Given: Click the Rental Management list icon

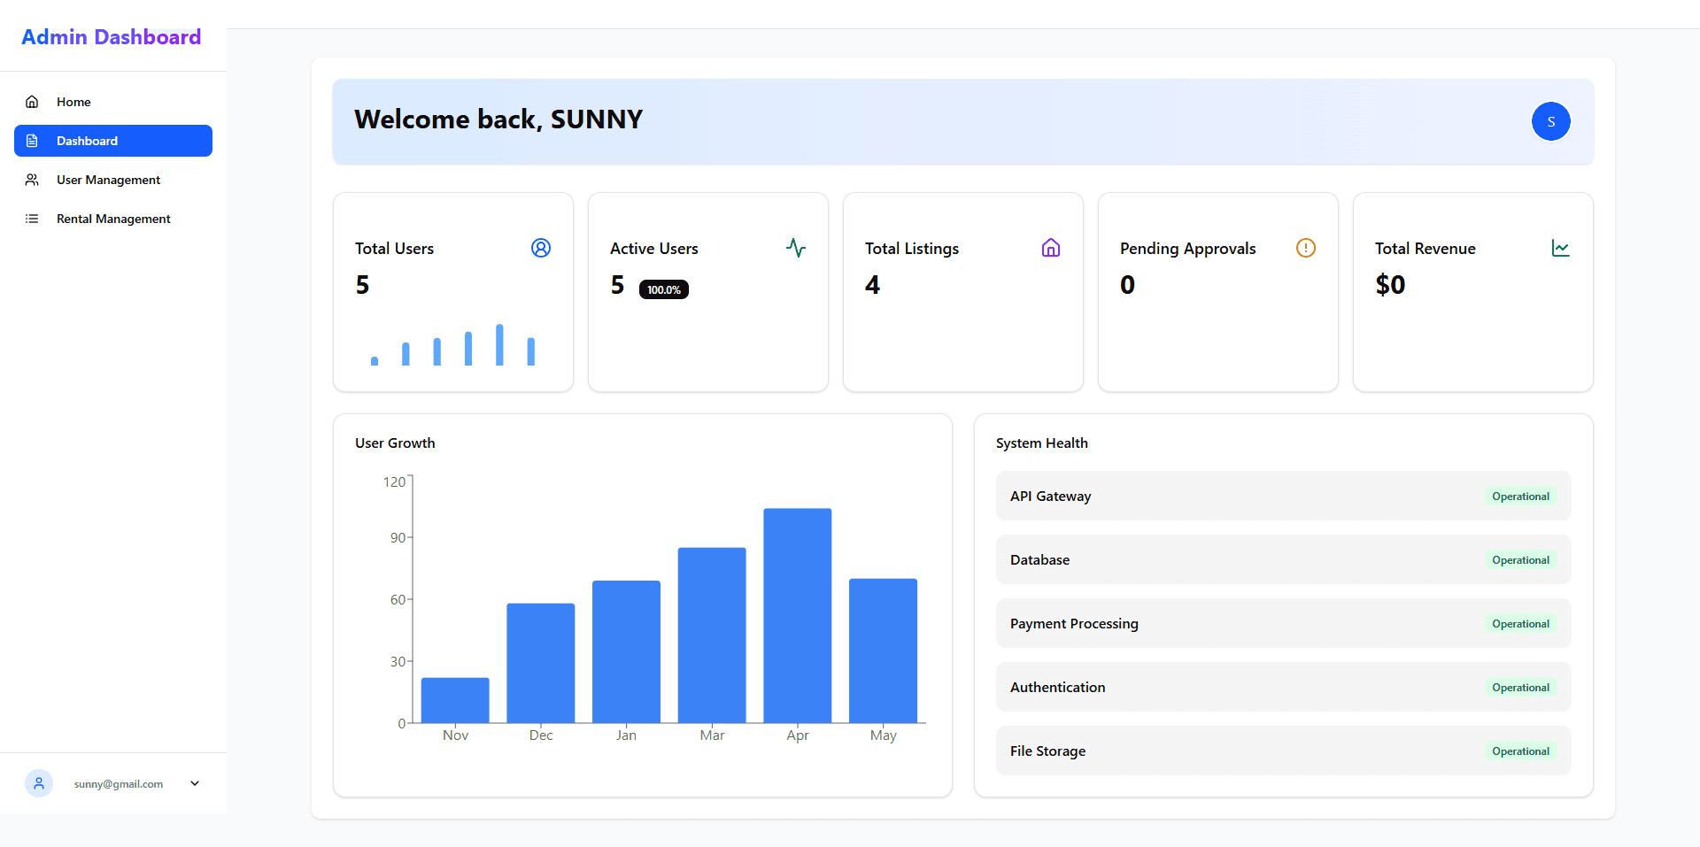Looking at the screenshot, I should tap(32, 219).
